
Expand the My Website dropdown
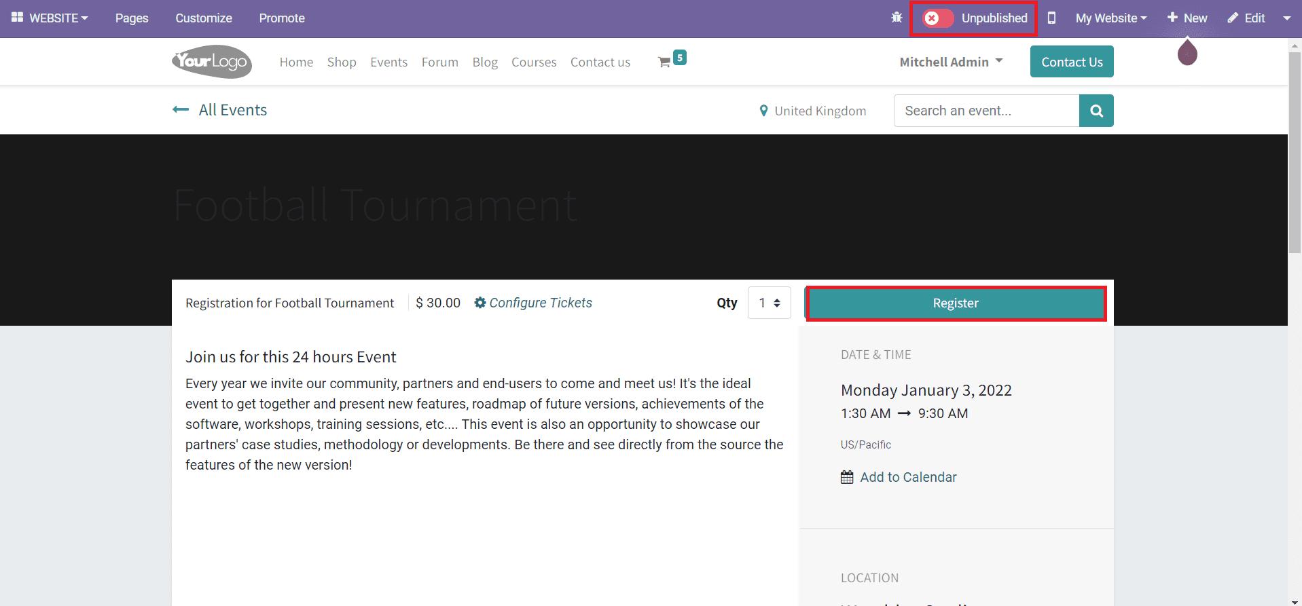pos(1110,18)
